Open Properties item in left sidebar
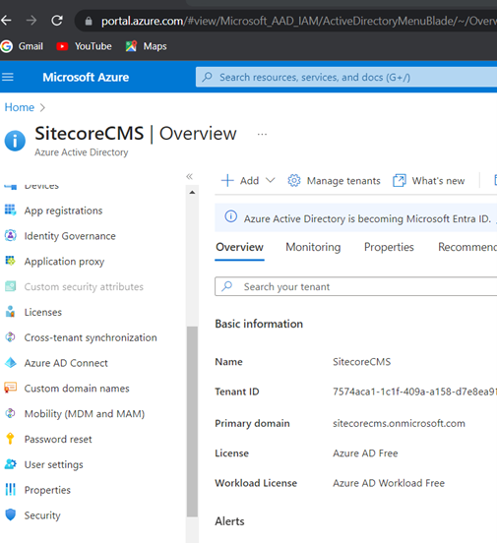 (x=47, y=490)
